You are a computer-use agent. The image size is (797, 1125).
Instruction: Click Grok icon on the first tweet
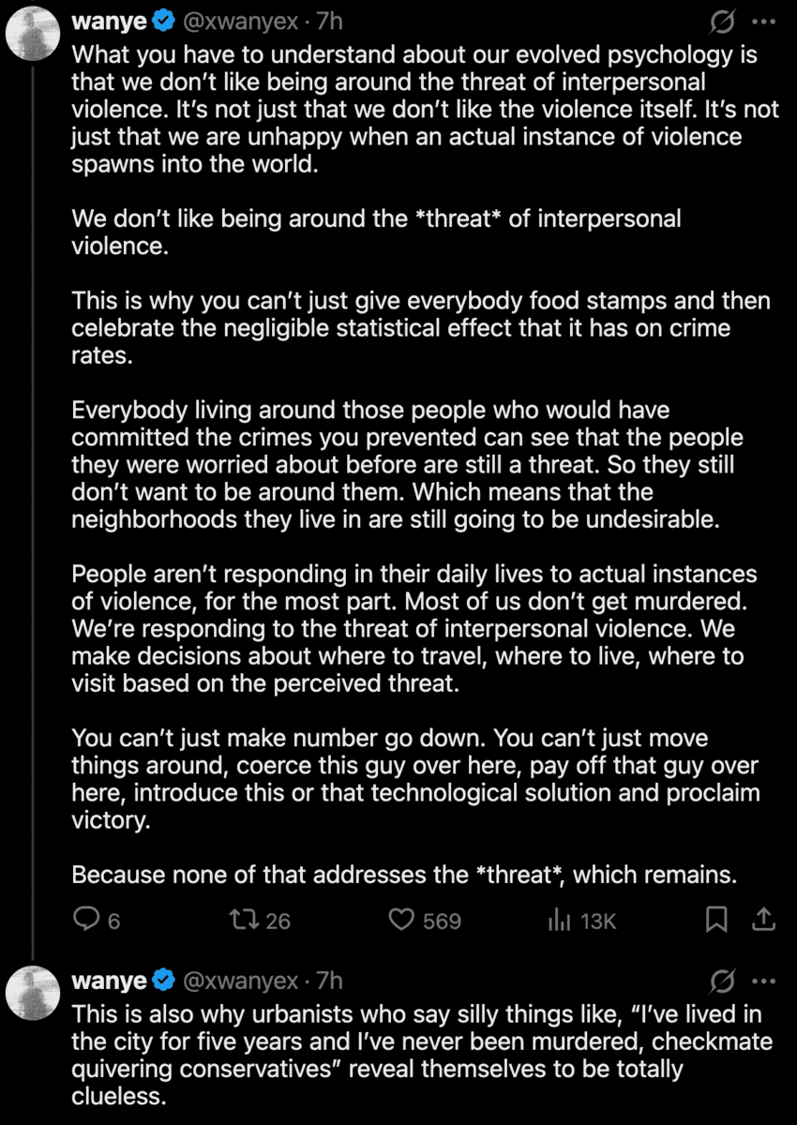pos(722,21)
